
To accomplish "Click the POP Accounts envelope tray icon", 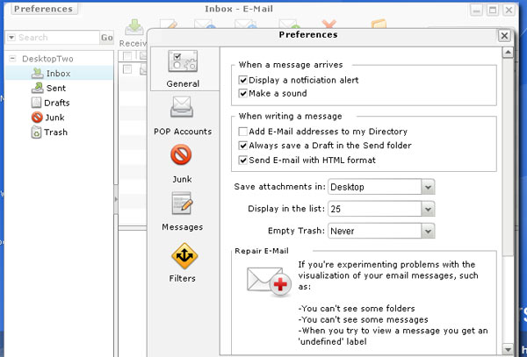I will tap(182, 107).
